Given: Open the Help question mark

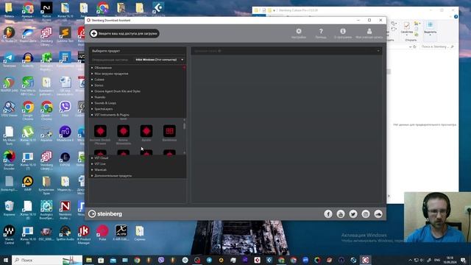Looking at the screenshot, I should point(321,33).
